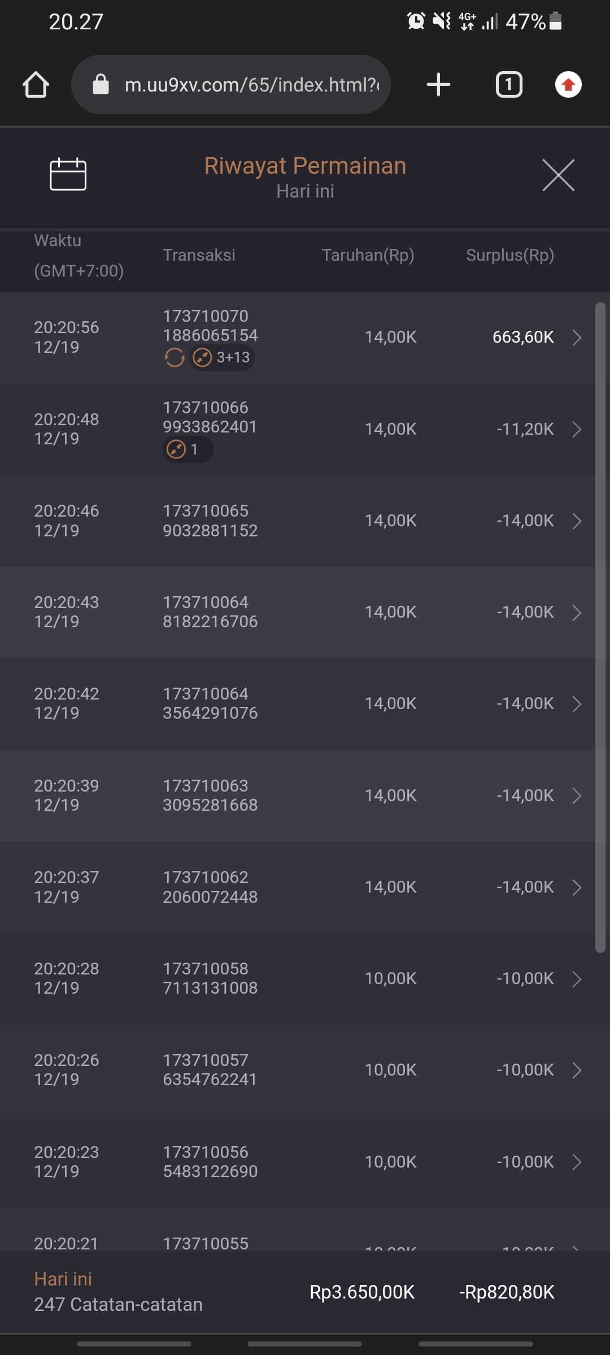Tap the browser home icon
This screenshot has width=610, height=1355.
click(x=36, y=85)
